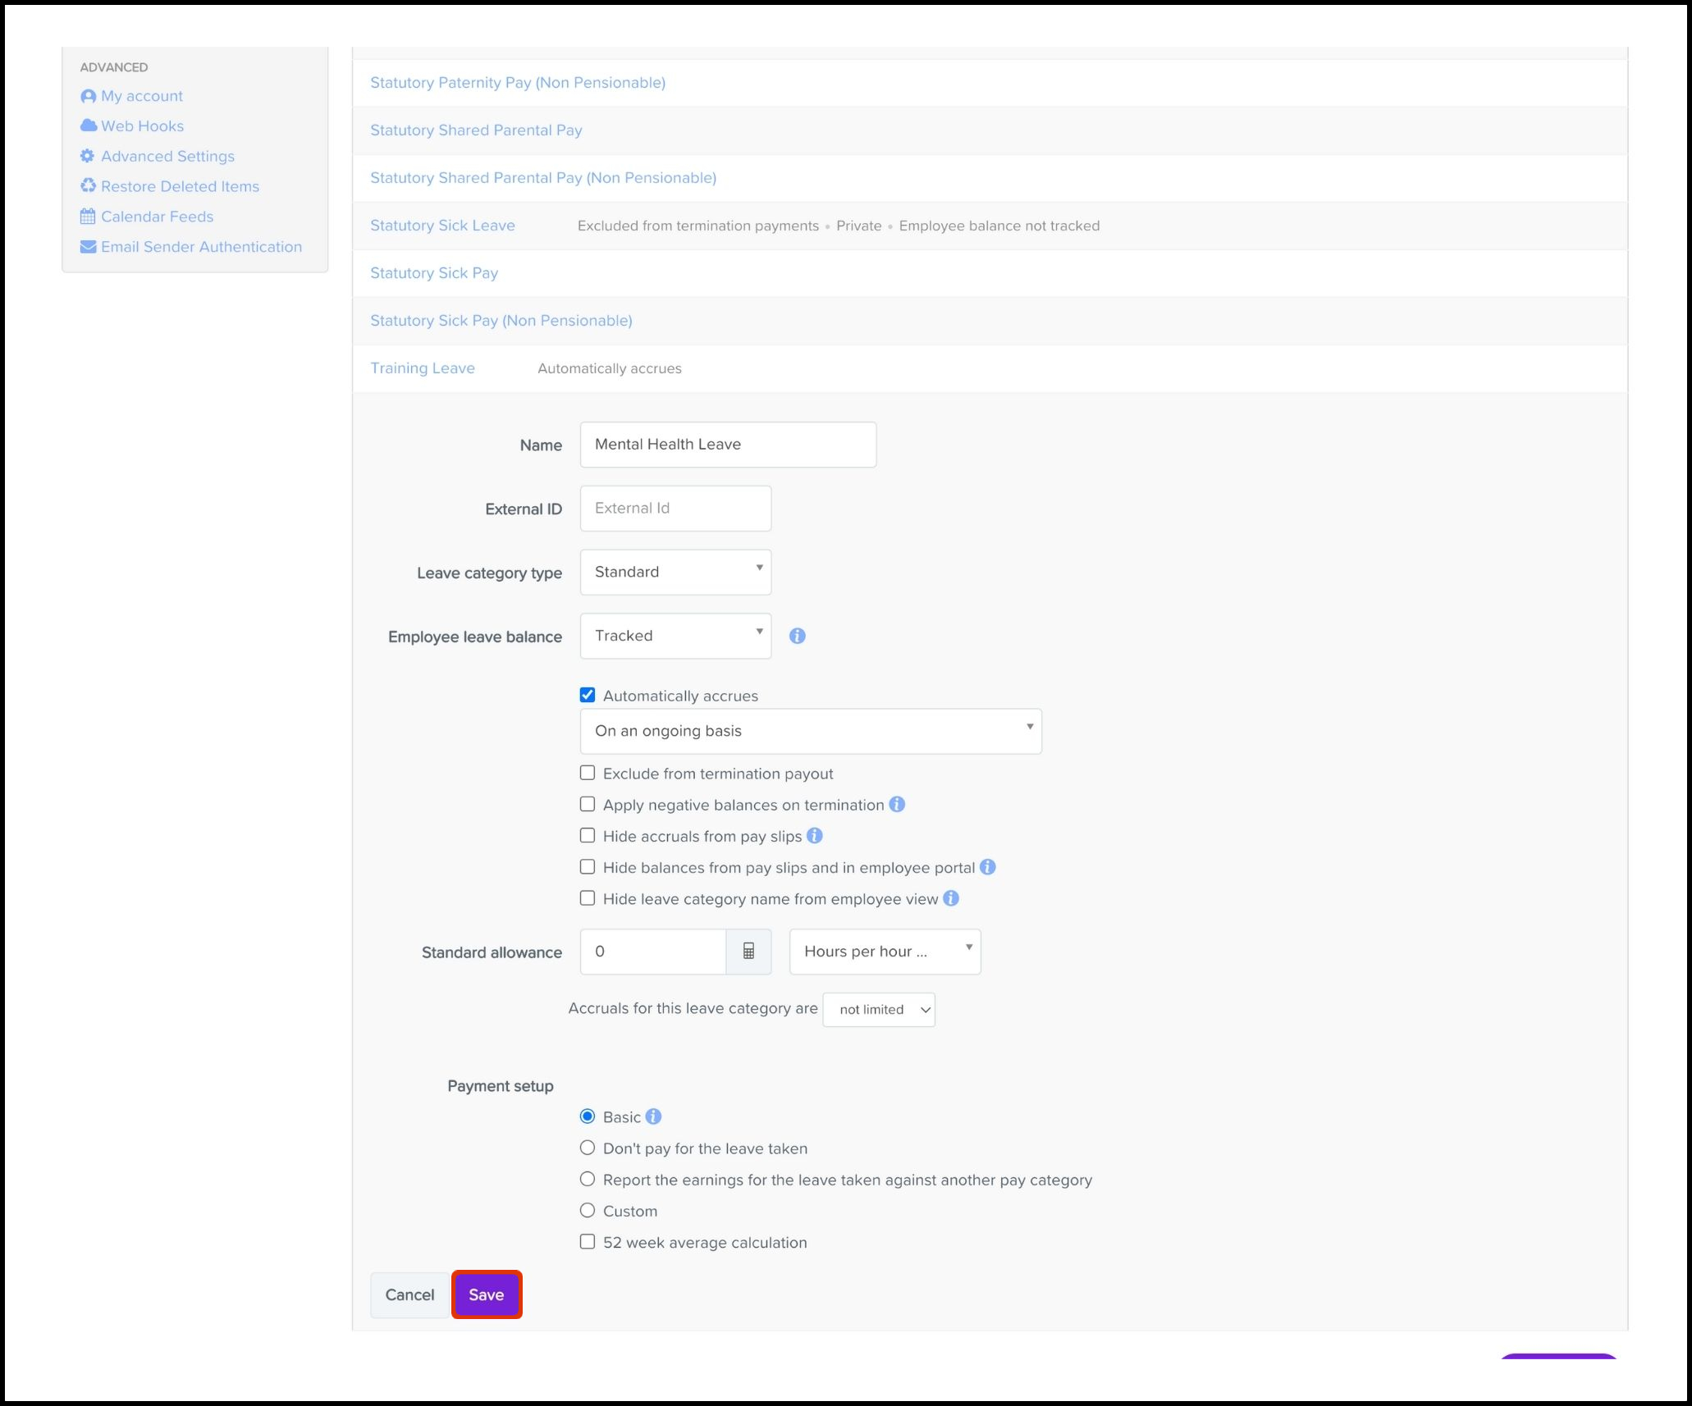Screen dimensions: 1692x1406
Task: Click the Restore Deleted Items recycle icon
Action: pyautogui.click(x=88, y=186)
